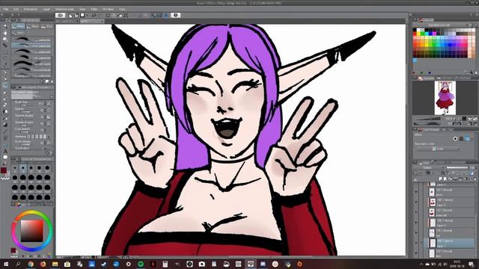The image size is (479, 269).
Task: Open the Filter menu
Action: pyautogui.click(x=94, y=9)
